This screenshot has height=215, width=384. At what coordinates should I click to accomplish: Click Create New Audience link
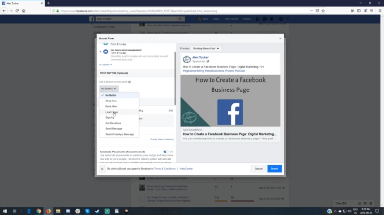pyautogui.click(x=162, y=139)
